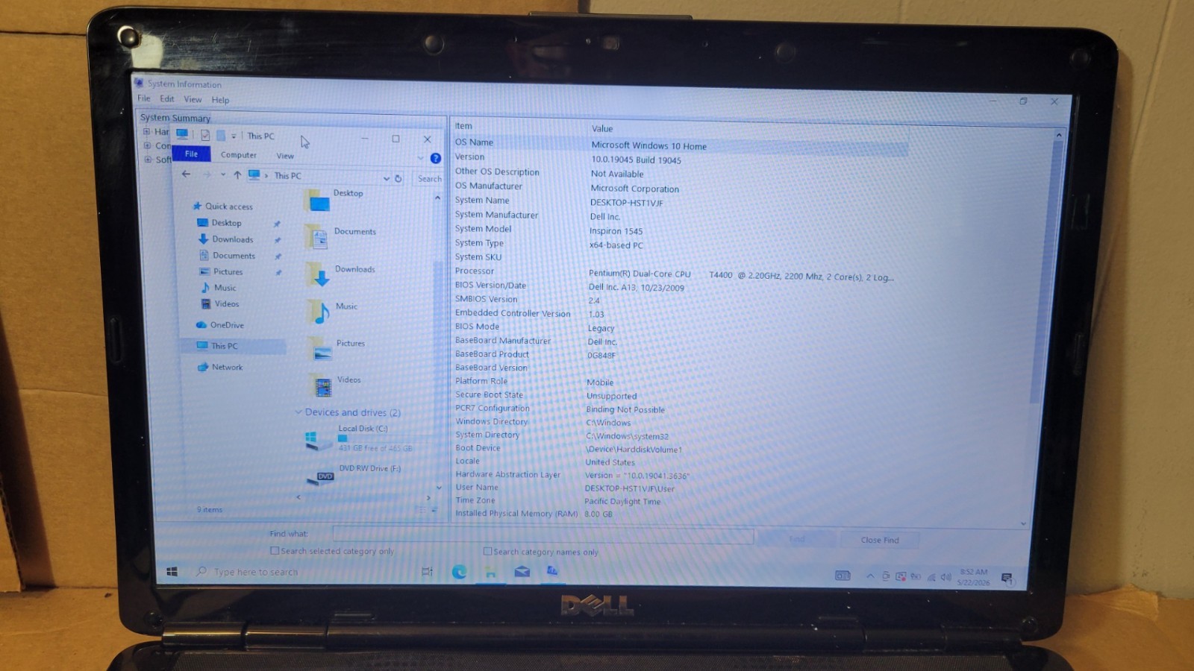This screenshot has height=671, width=1194.
Task: Go up one level with the up arrow
Action: 237,175
